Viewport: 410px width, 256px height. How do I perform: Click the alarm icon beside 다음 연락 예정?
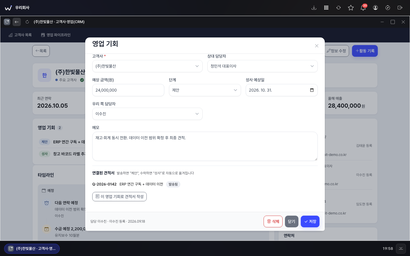pyautogui.click(x=47, y=203)
